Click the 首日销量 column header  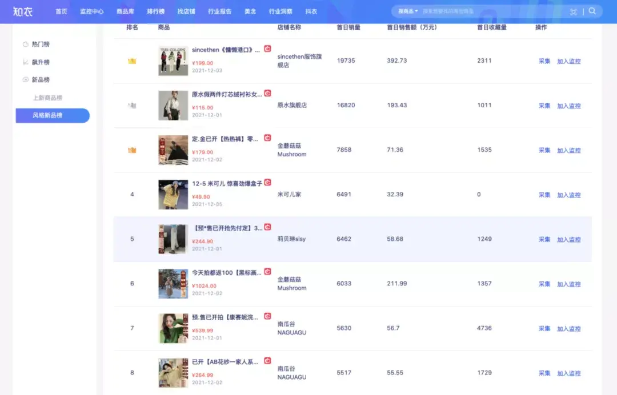348,27
